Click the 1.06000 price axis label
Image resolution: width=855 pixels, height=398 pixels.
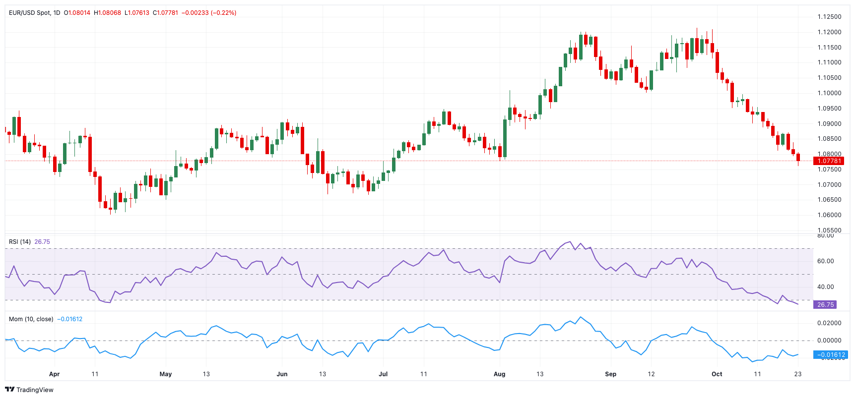click(829, 215)
